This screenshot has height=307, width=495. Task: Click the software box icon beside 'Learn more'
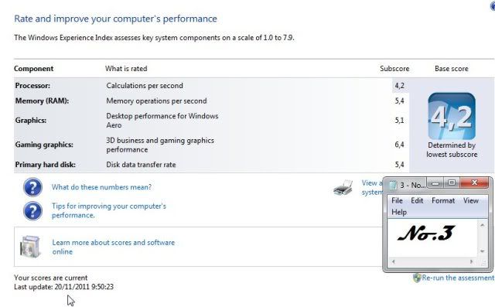pos(30,247)
